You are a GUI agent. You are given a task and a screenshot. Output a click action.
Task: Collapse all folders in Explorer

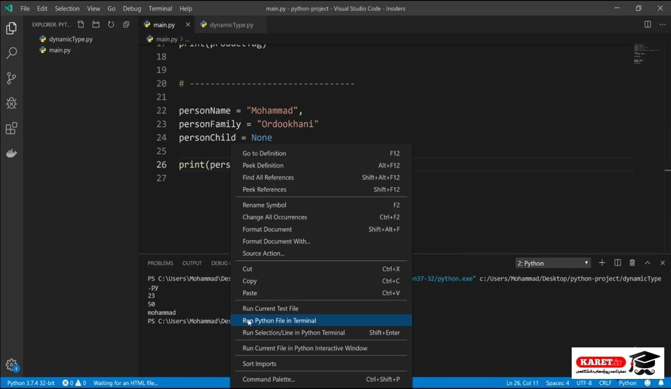[126, 24]
